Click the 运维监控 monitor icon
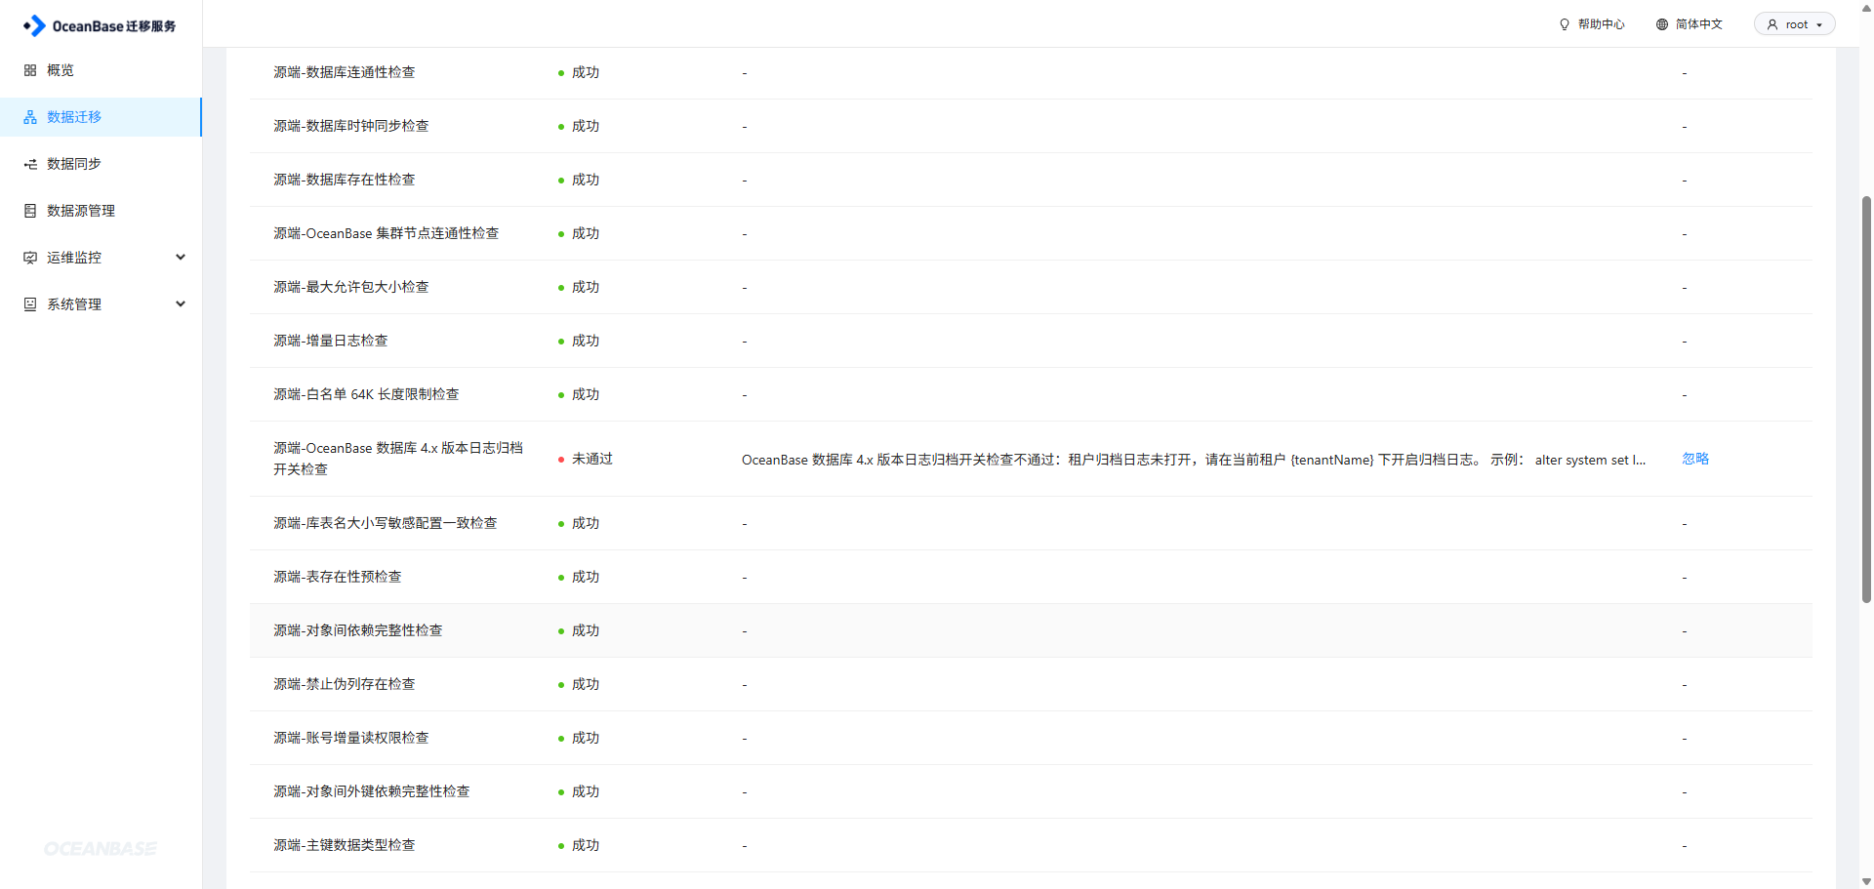 pos(30,258)
